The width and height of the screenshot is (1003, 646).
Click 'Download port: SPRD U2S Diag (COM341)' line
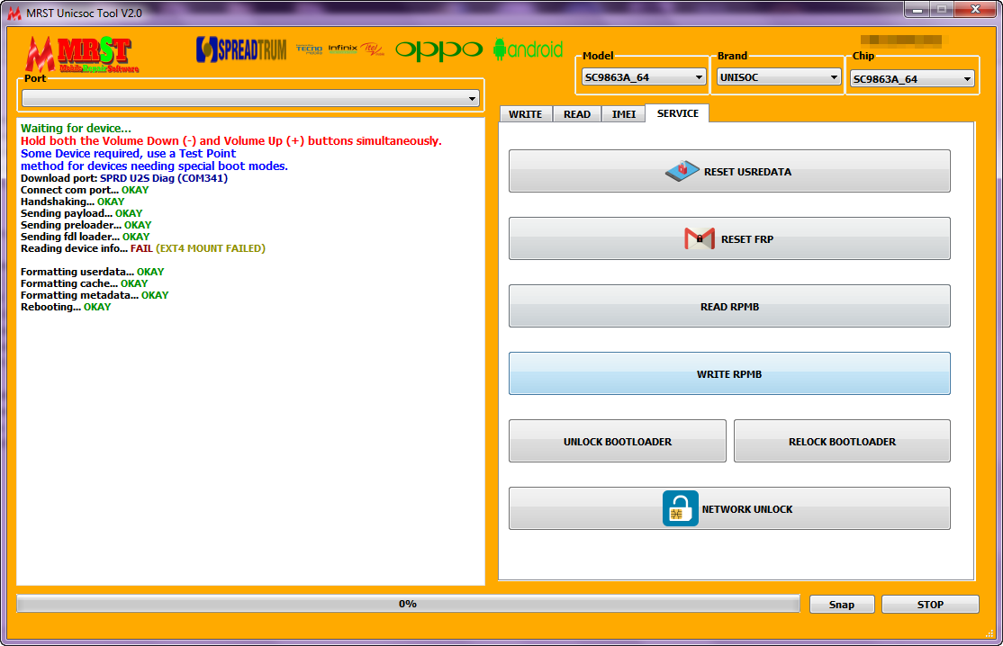[x=124, y=178]
